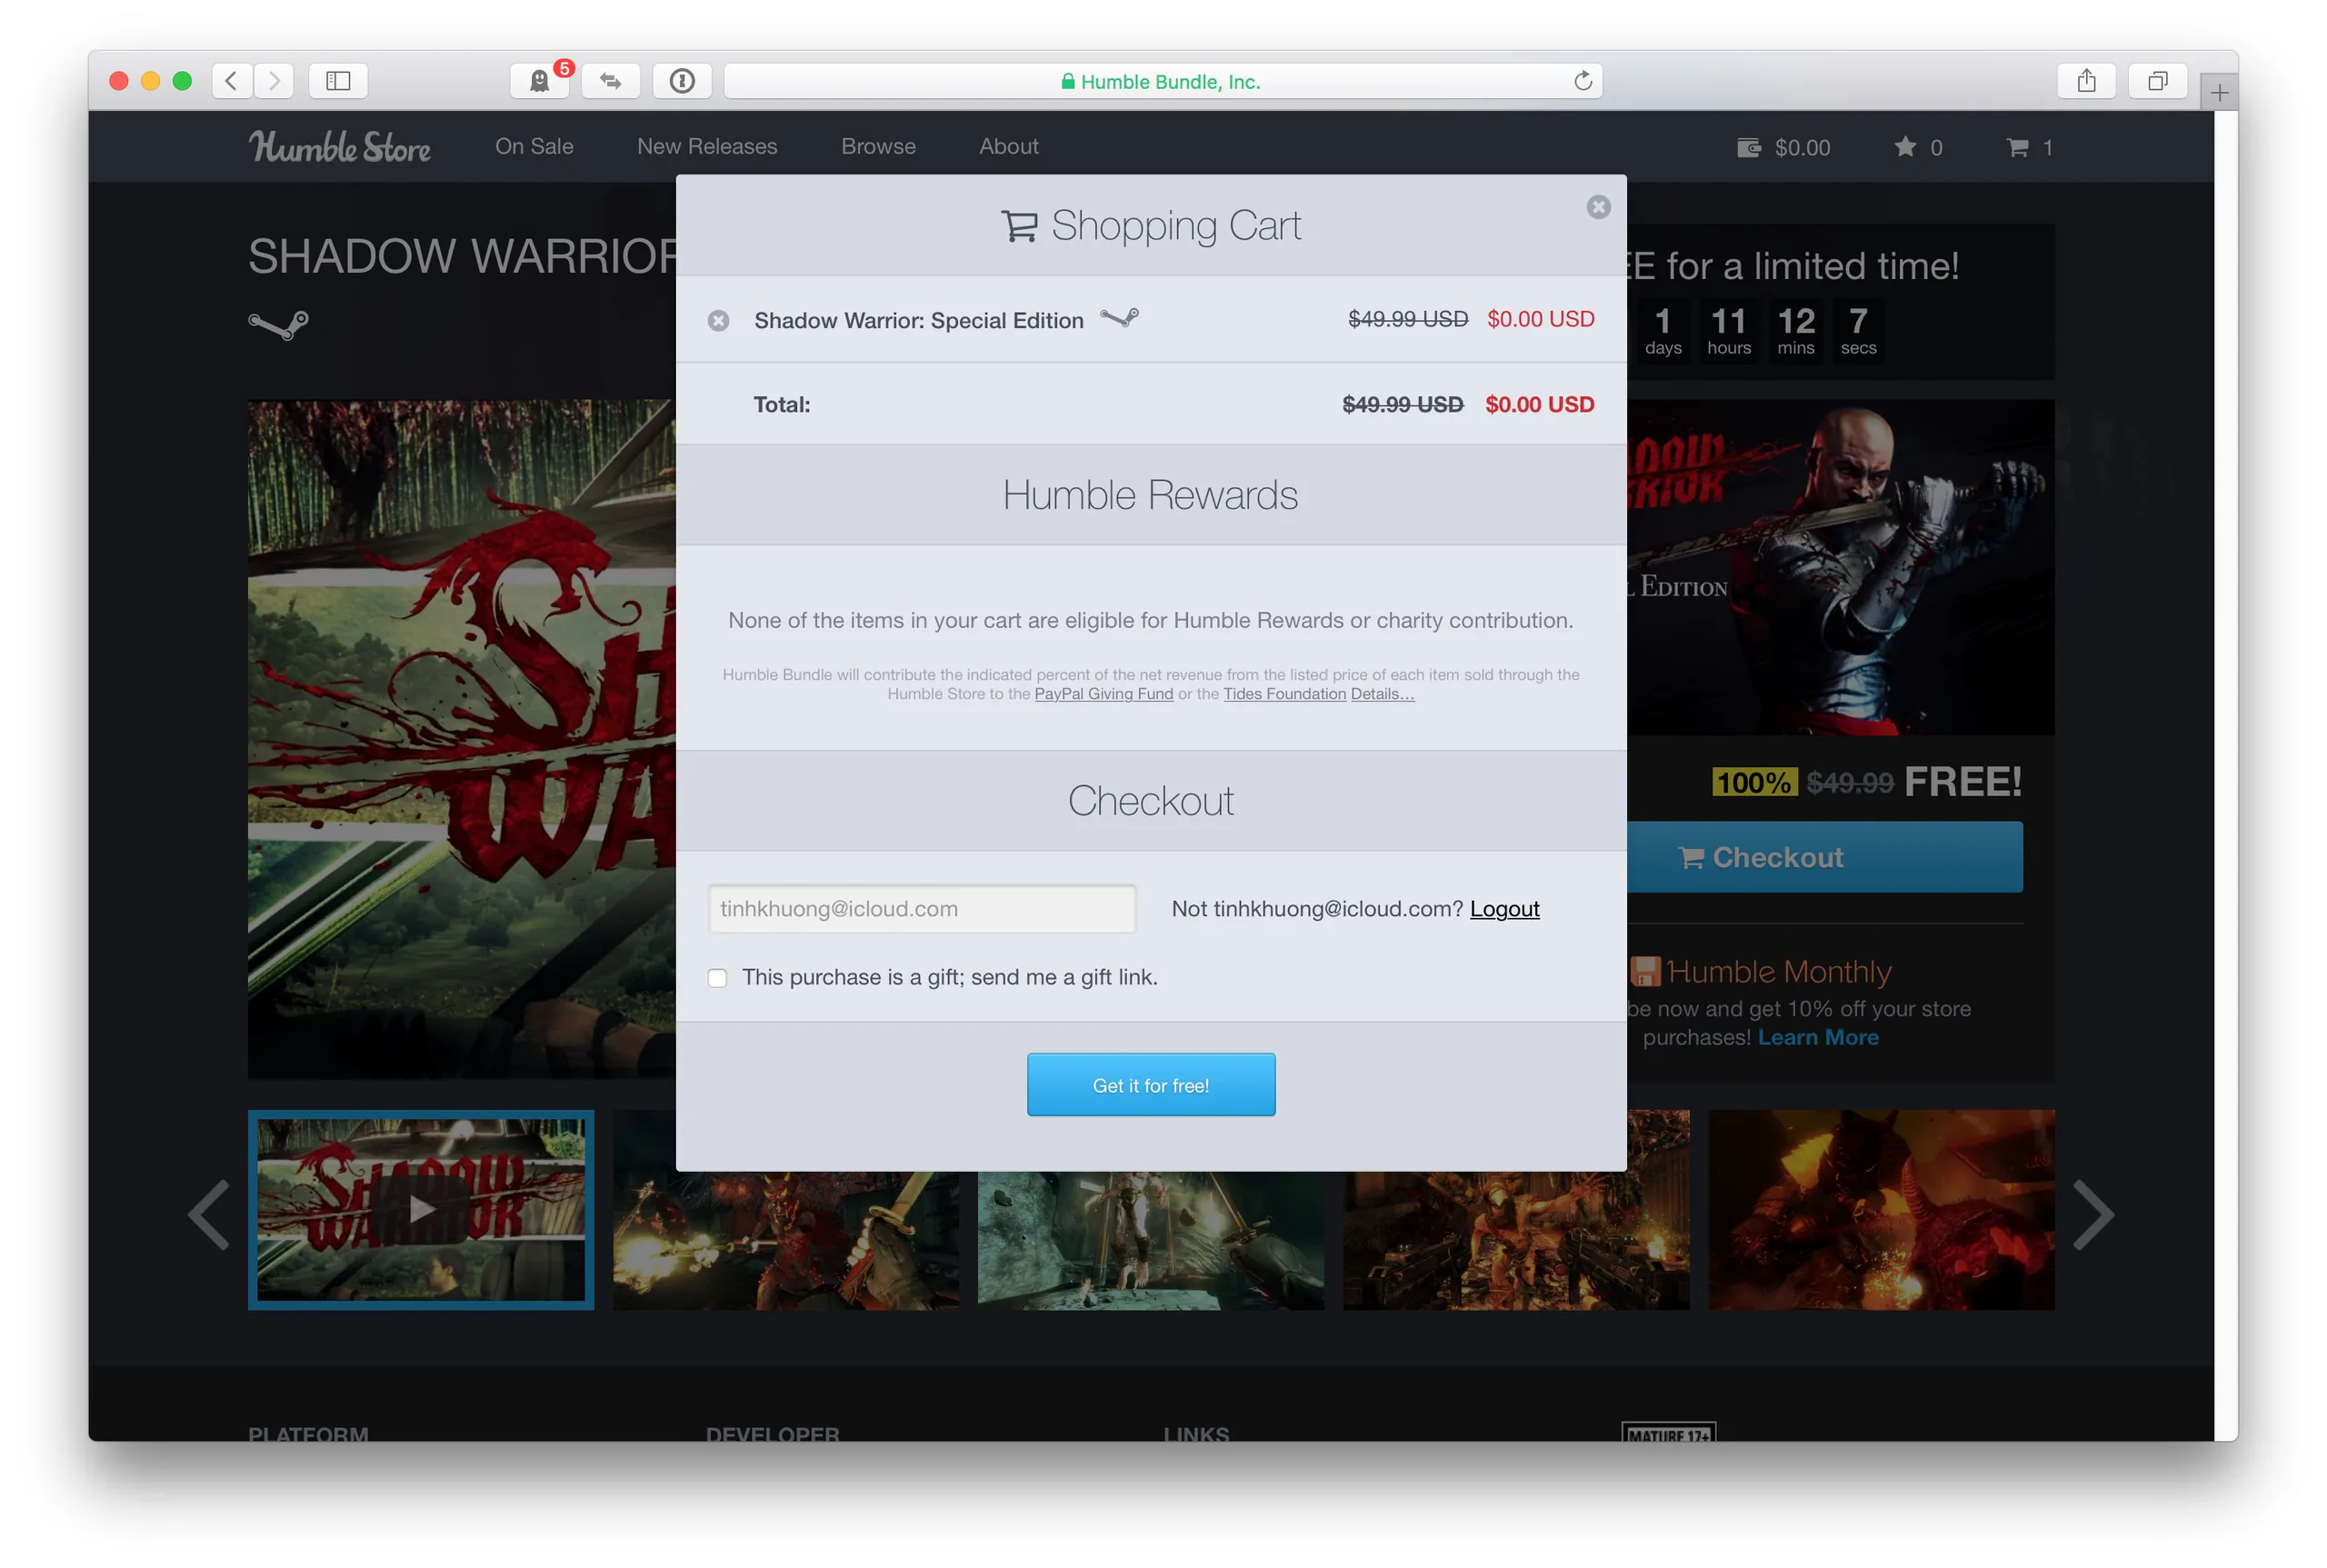Remove Shadow Warrior from the cart

718,321
